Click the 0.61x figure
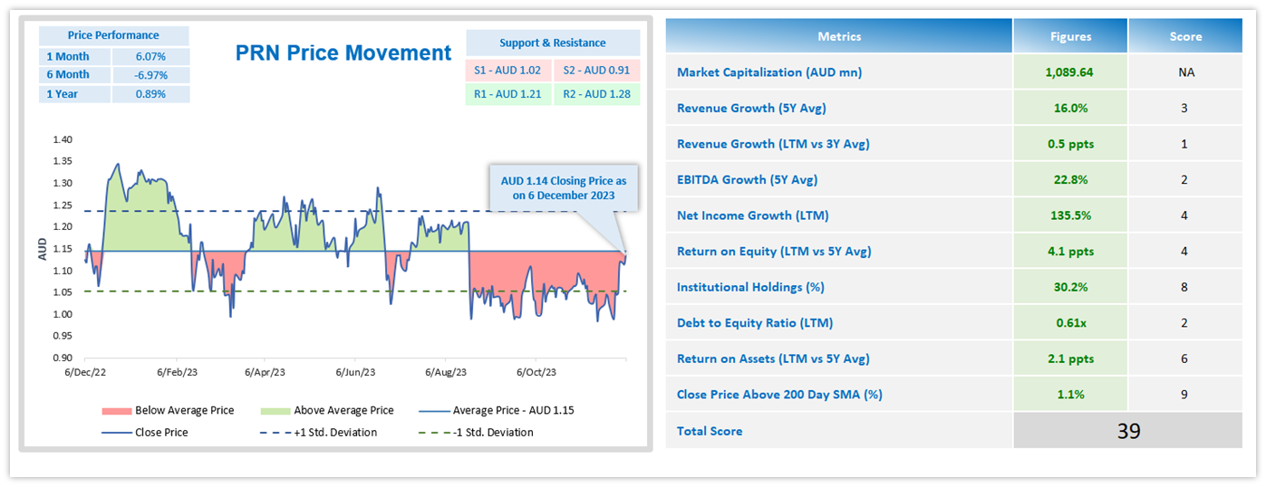The height and width of the screenshot is (487, 1266). pyautogui.click(x=1070, y=322)
